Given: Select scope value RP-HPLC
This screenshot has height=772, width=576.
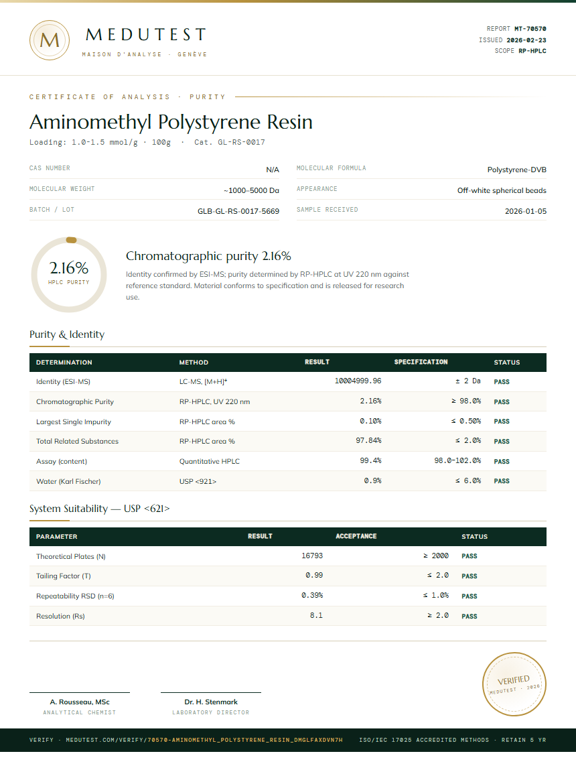Looking at the screenshot, I should pos(532,51).
